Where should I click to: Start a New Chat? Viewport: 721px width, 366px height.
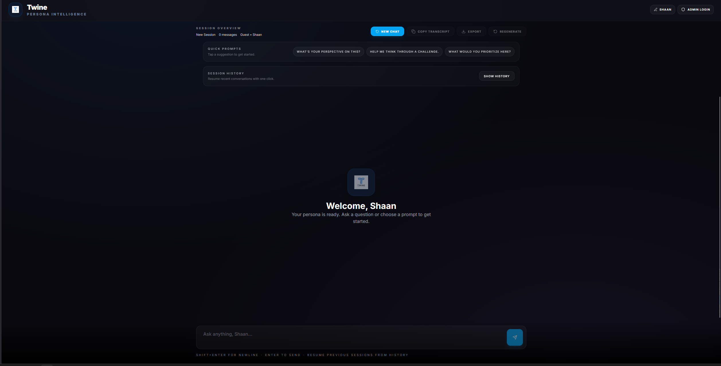coord(387,31)
